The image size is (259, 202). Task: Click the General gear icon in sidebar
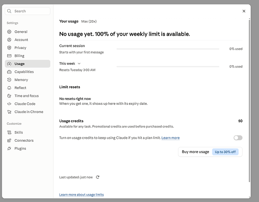[x=9, y=32]
